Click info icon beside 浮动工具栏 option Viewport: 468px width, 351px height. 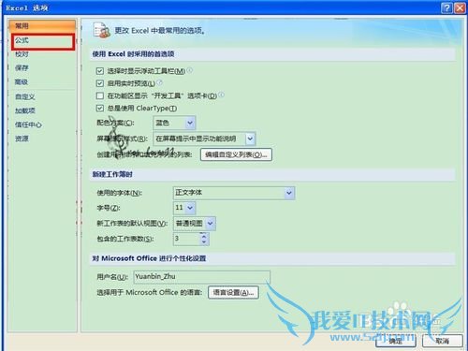(189, 70)
